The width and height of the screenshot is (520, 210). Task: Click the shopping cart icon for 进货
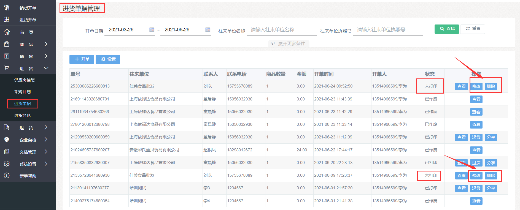pos(7,68)
